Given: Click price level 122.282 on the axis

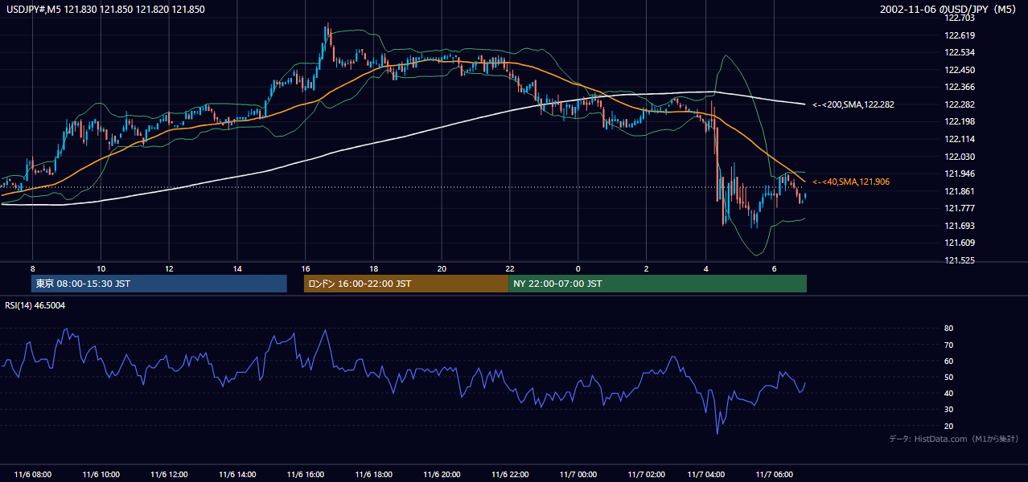Looking at the screenshot, I should tap(960, 104).
